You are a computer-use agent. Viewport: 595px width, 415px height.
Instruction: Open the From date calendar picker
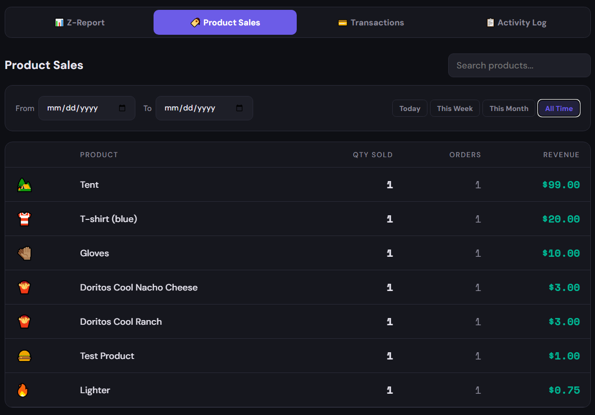122,108
